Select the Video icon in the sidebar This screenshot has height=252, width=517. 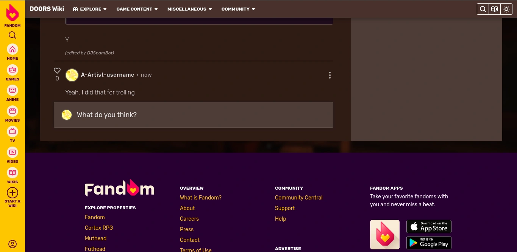coord(12,152)
